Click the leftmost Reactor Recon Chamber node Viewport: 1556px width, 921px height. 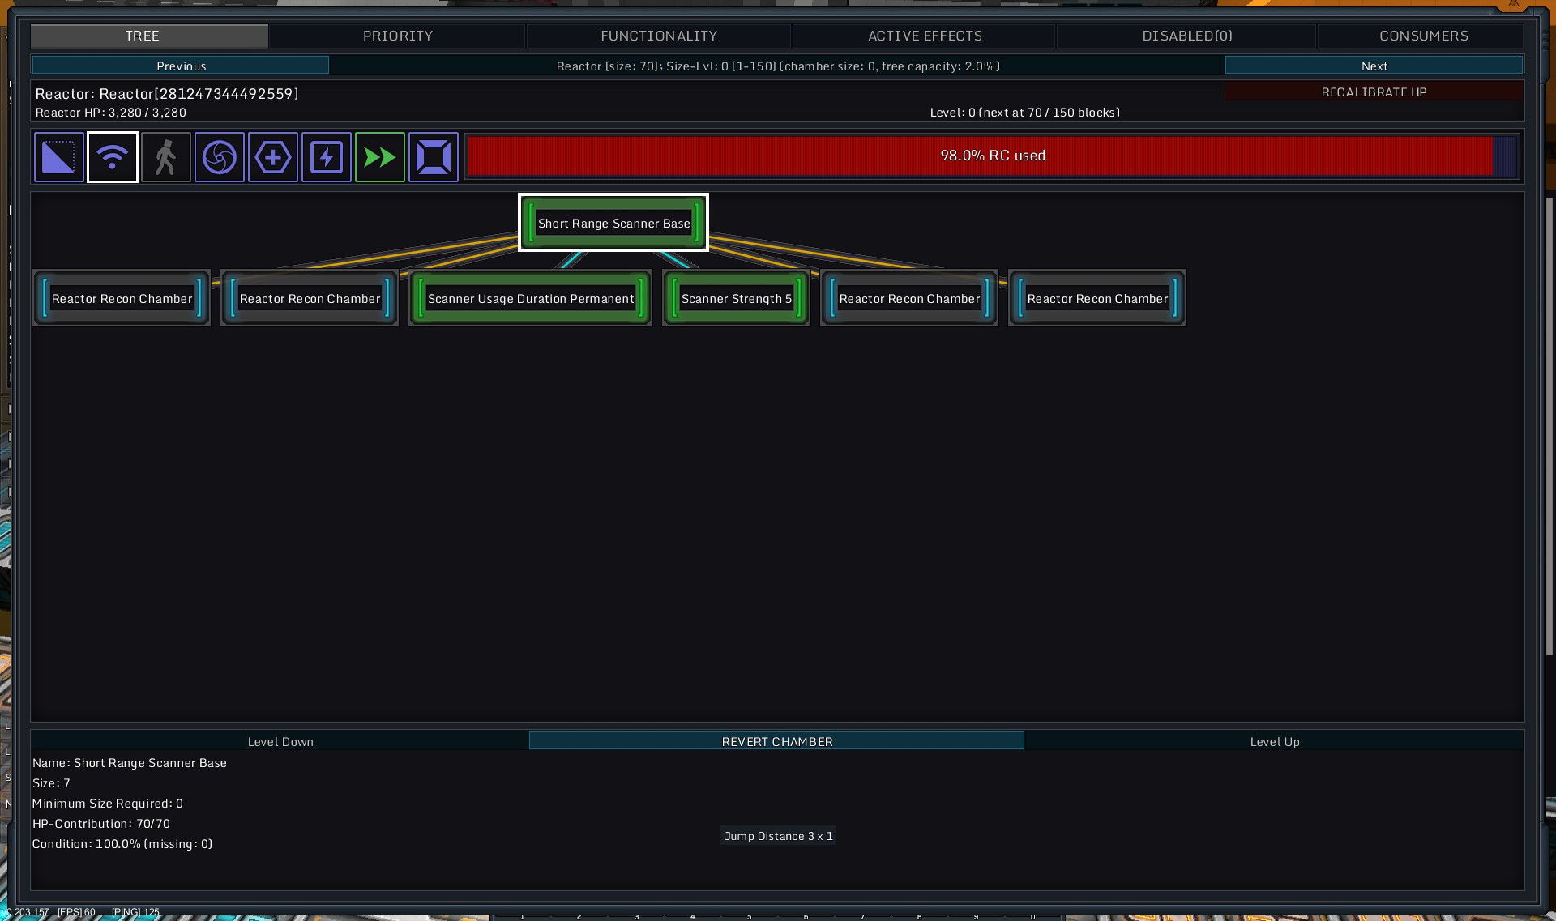[x=122, y=299]
